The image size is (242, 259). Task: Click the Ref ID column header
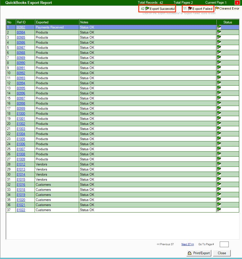[x=21, y=22]
